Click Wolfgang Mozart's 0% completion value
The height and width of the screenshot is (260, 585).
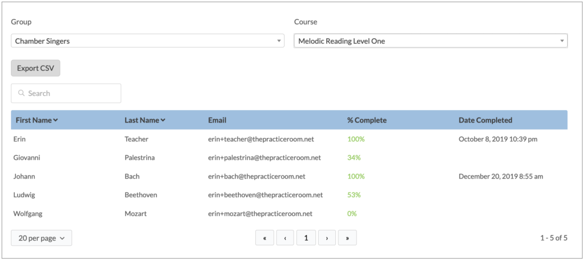click(352, 214)
